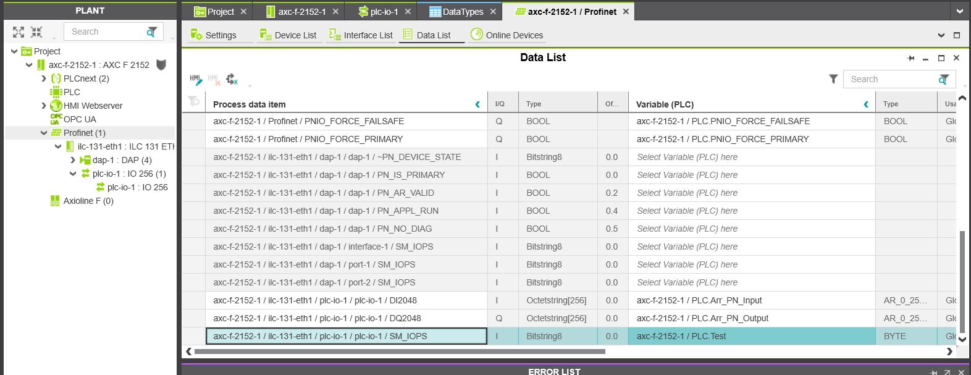Click the funnel filter icon left of Data List search

pos(833,78)
